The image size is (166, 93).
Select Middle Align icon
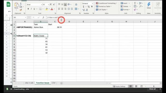[x=62, y=4]
